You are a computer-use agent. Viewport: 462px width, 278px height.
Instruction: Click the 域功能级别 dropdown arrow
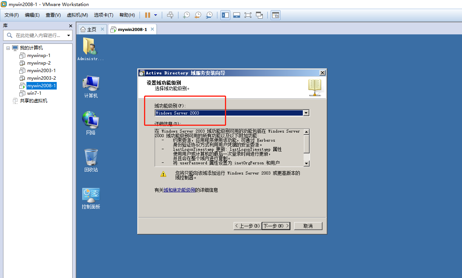pyautogui.click(x=306, y=113)
